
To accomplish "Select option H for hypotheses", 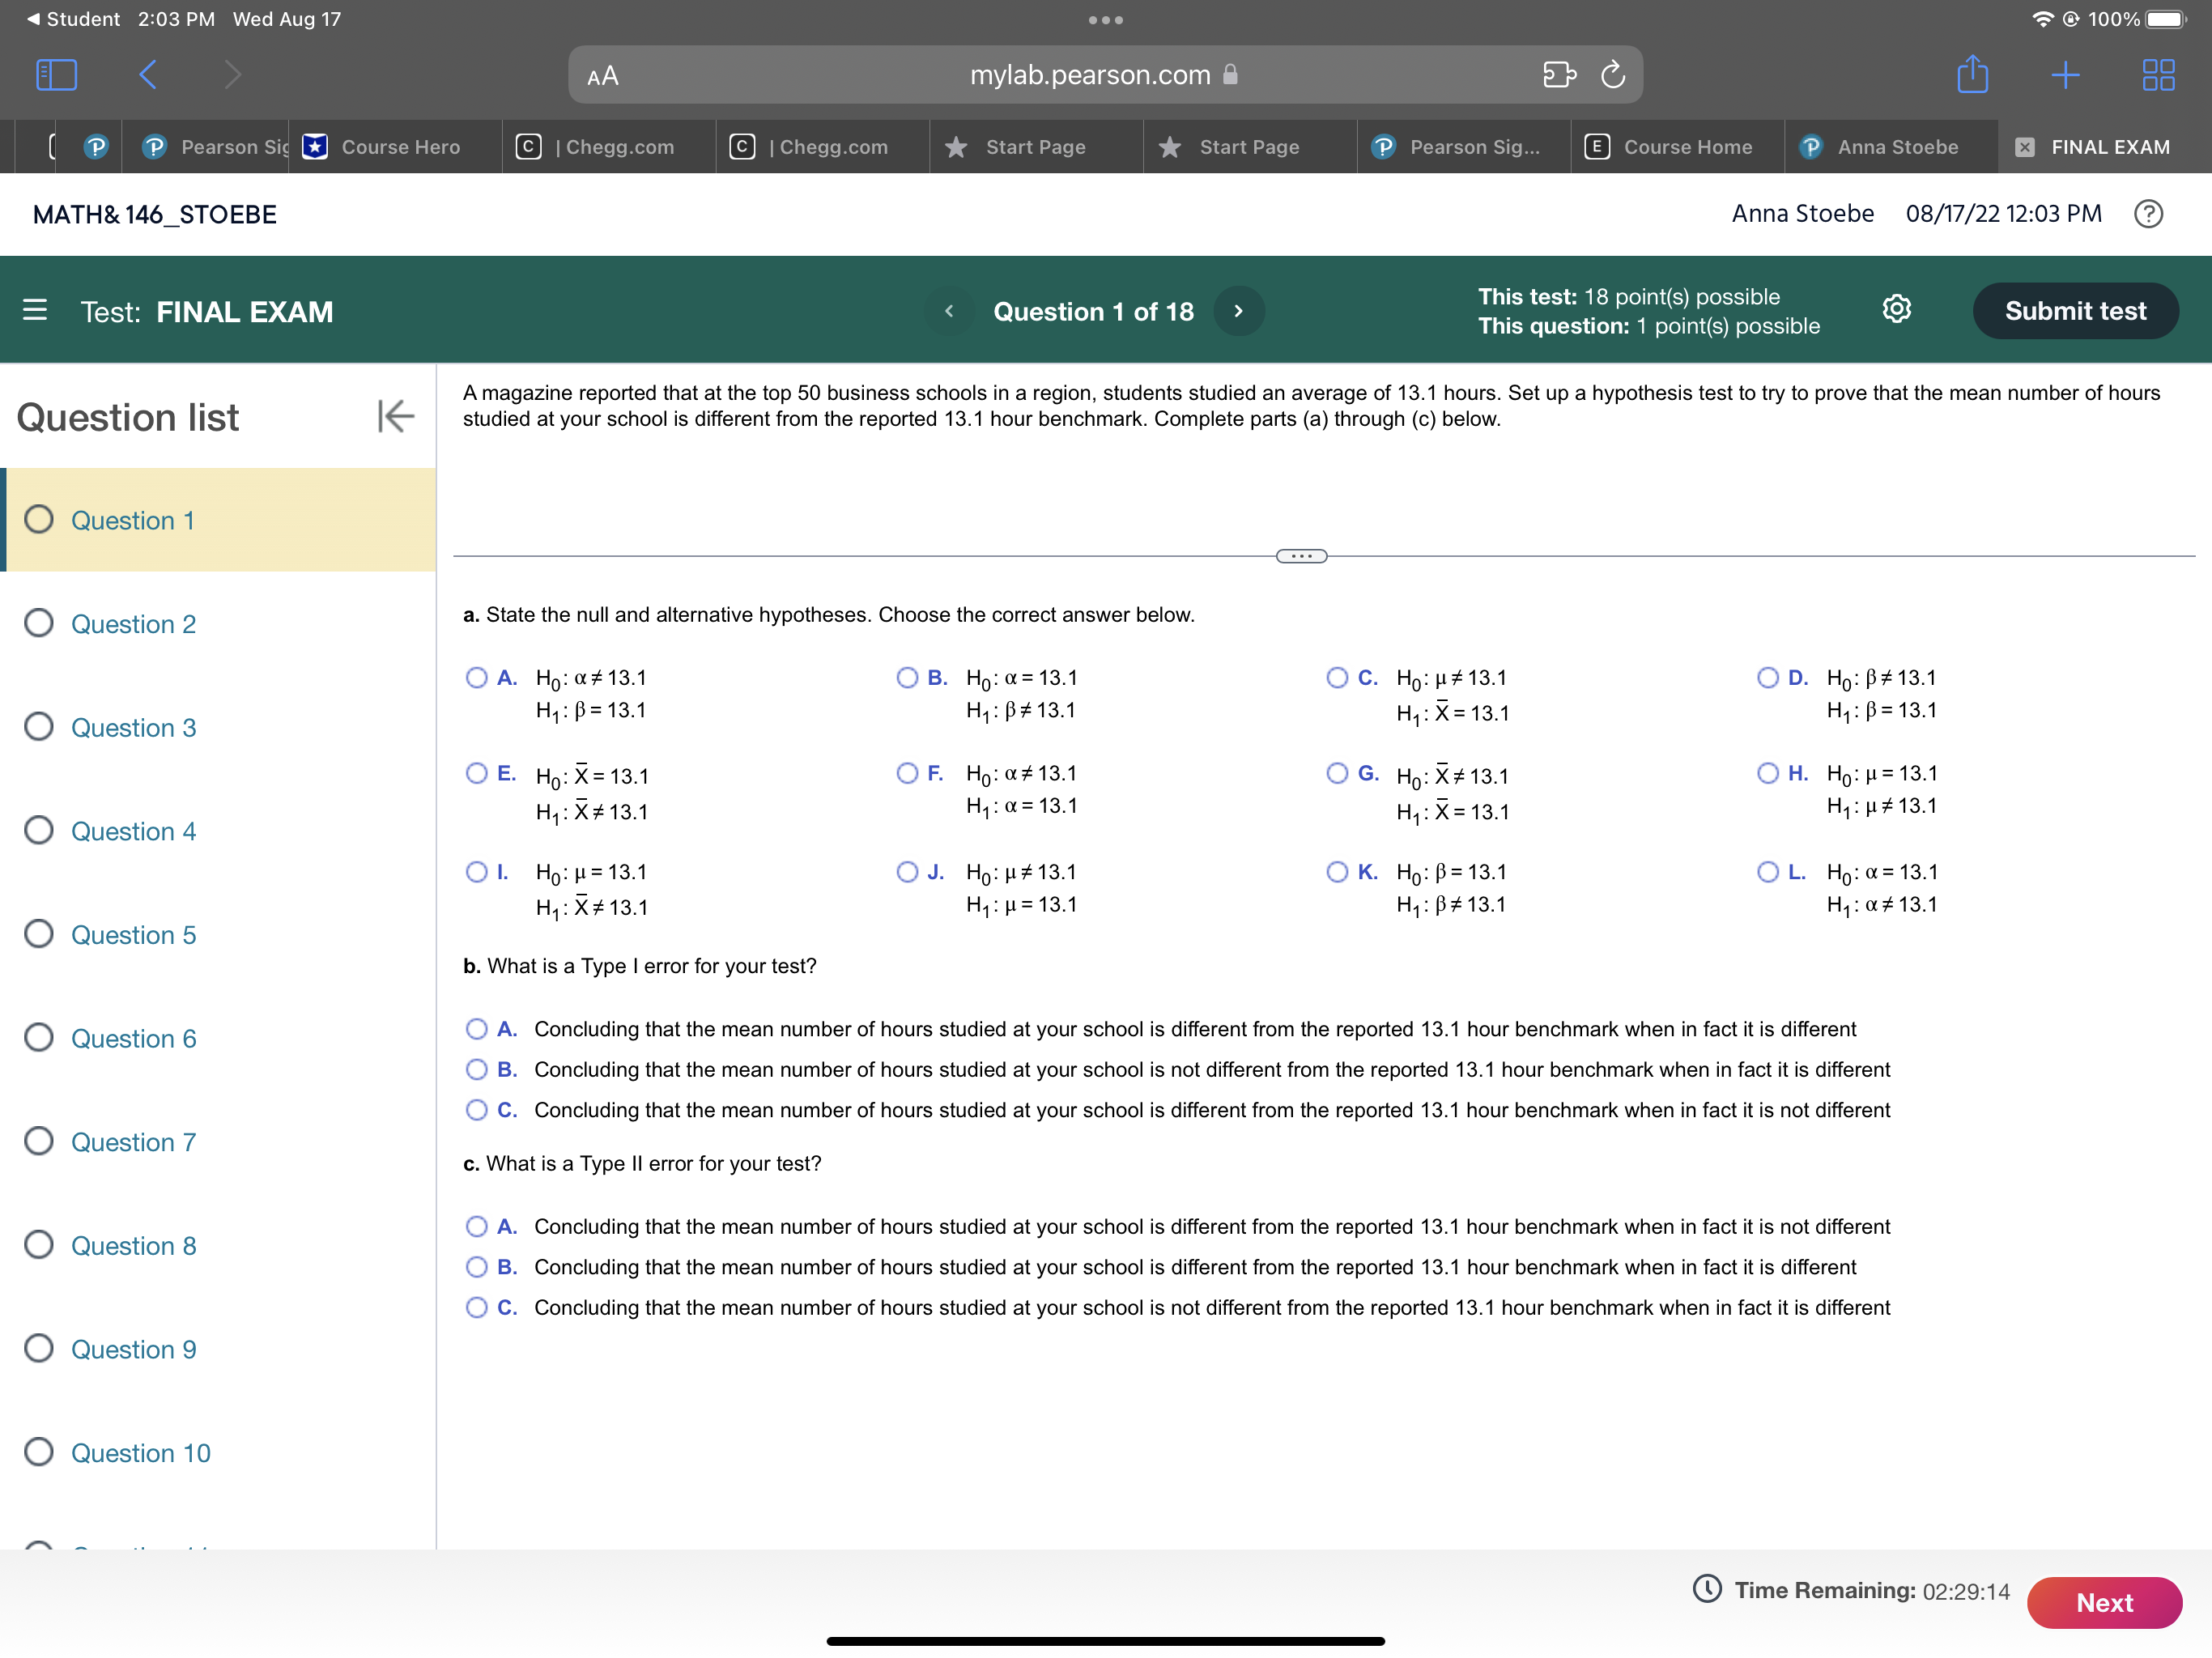I will click(1767, 773).
